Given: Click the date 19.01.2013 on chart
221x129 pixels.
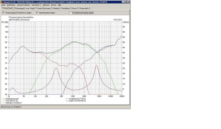Looking at the screenshot, I should point(118,20).
